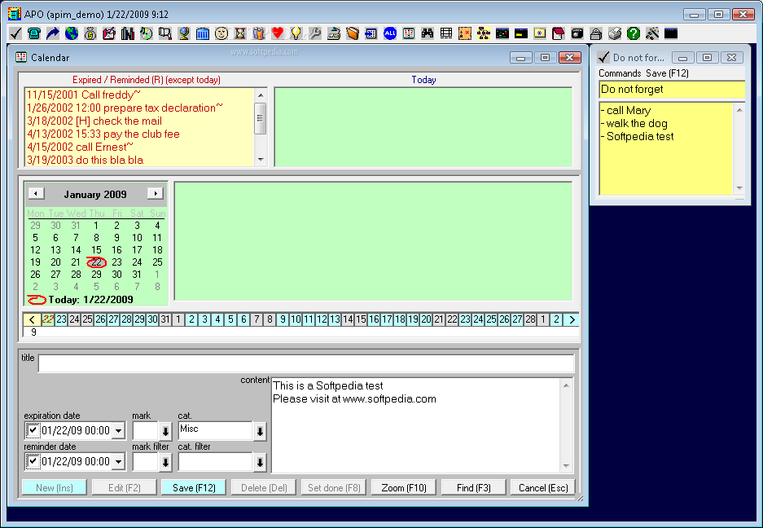Click the Set done (F8) button
This screenshot has height=528, width=763.
[x=334, y=487]
